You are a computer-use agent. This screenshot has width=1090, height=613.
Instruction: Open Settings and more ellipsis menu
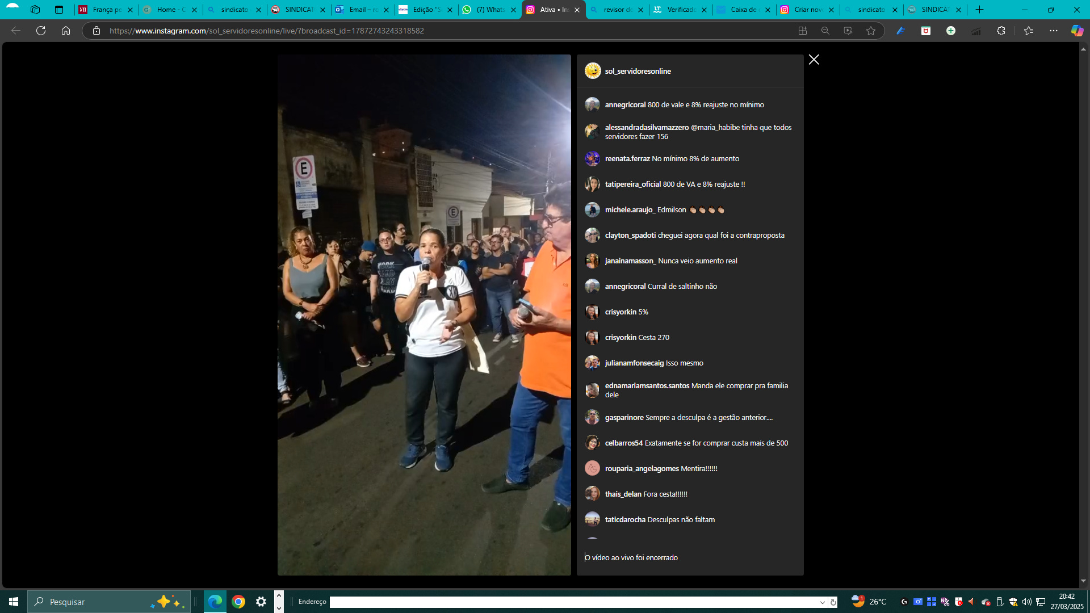[x=1054, y=31]
